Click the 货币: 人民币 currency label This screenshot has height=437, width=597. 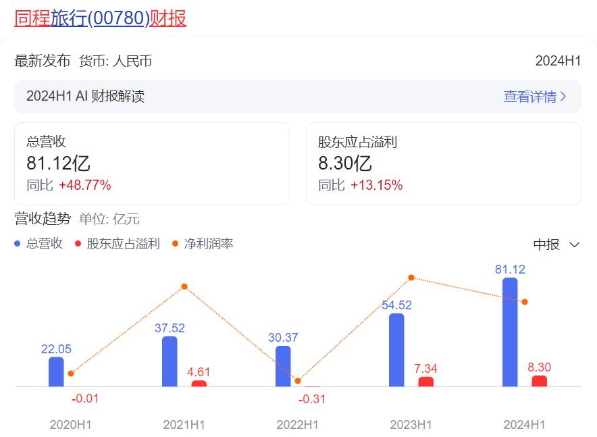115,61
